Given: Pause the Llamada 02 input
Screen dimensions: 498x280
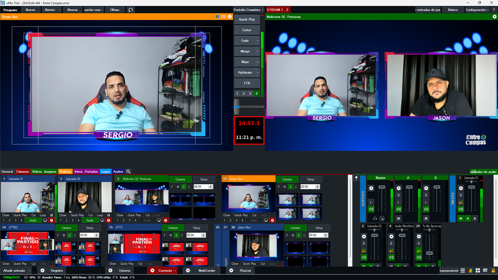Looking at the screenshot, I should pyautogui.click(x=109, y=215).
